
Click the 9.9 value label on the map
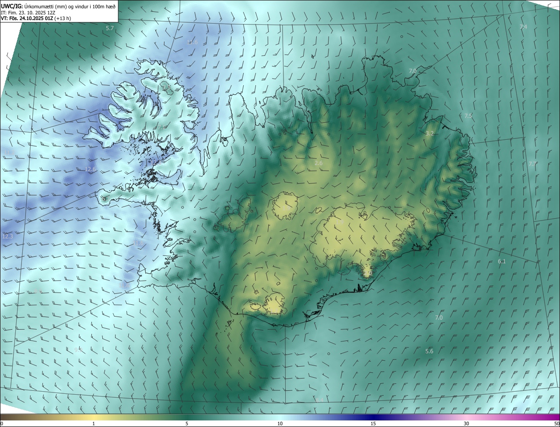point(78,350)
